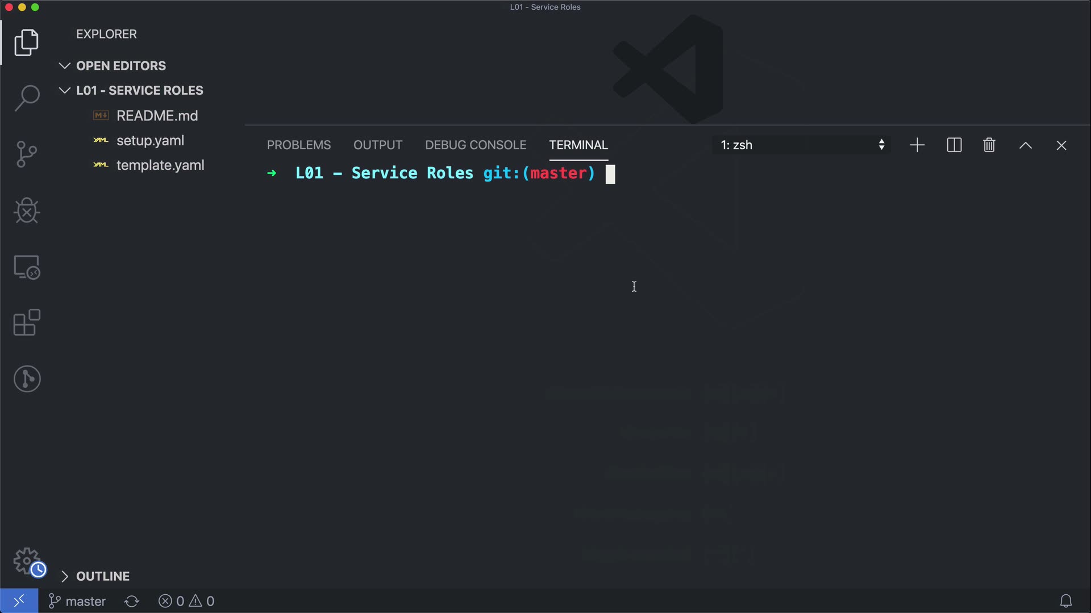Image resolution: width=1091 pixels, height=613 pixels.
Task: Open the Extensions view
Action: coord(27,323)
